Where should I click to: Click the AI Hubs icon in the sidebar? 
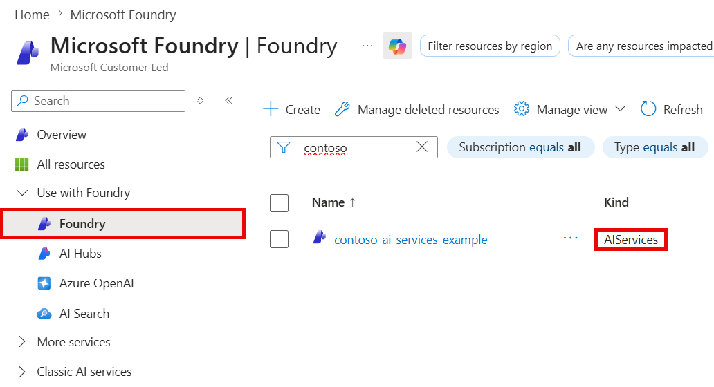point(44,254)
